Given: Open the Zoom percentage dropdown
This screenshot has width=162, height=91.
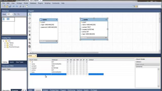Looking at the screenshot, I should (12, 14).
